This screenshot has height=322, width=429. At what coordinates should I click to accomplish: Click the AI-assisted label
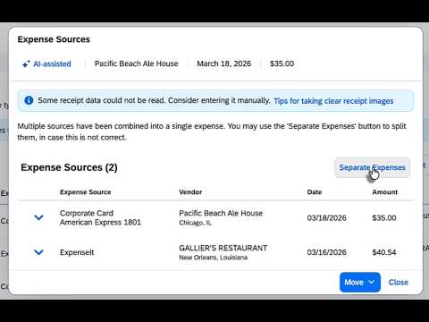(52, 64)
